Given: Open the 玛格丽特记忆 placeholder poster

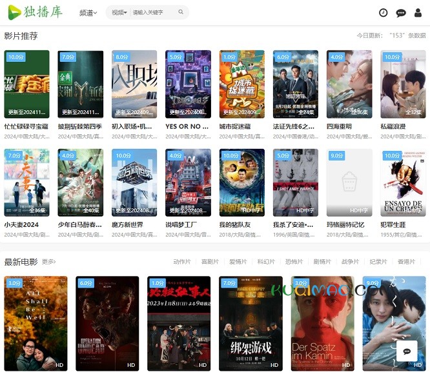Looking at the screenshot, I should point(349,182).
